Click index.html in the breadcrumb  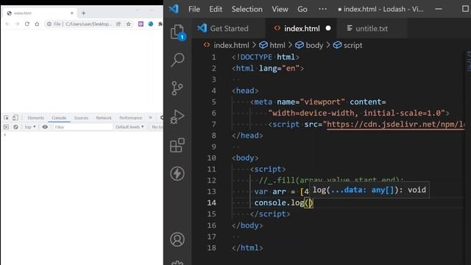coord(231,46)
